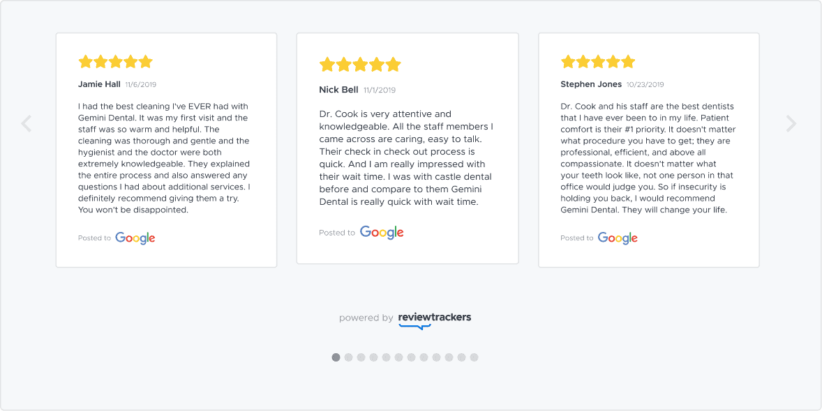The width and height of the screenshot is (822, 411).
Task: Click Google logo on Nick Bell's review
Action: click(382, 233)
